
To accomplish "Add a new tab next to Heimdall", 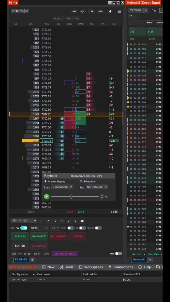I will 150,259.
